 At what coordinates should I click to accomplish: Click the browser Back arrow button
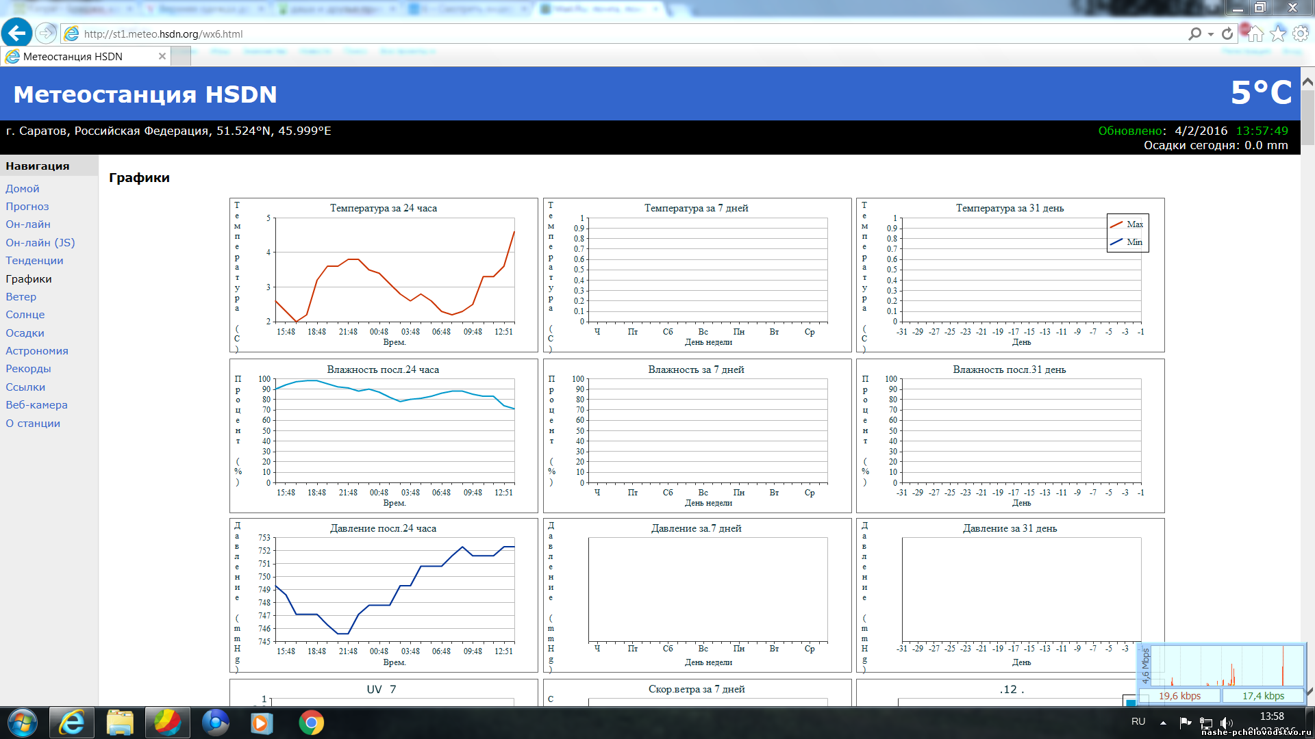[x=16, y=33]
